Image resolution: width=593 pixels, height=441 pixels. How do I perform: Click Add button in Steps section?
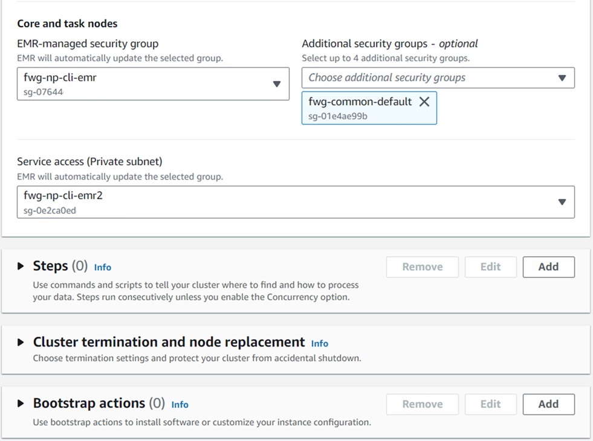[x=548, y=267]
